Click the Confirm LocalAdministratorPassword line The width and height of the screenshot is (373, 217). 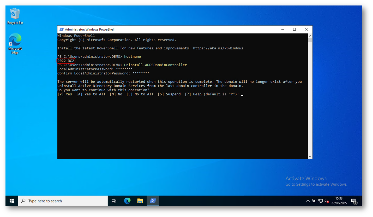coord(103,73)
